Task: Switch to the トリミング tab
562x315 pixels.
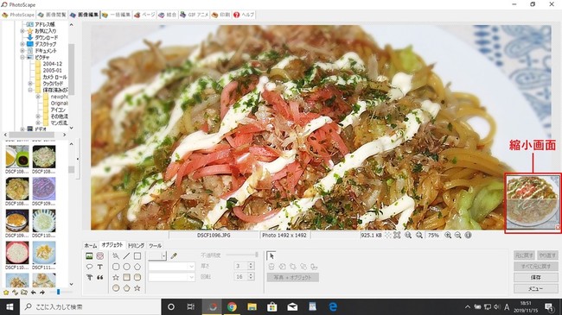Action: pos(137,246)
